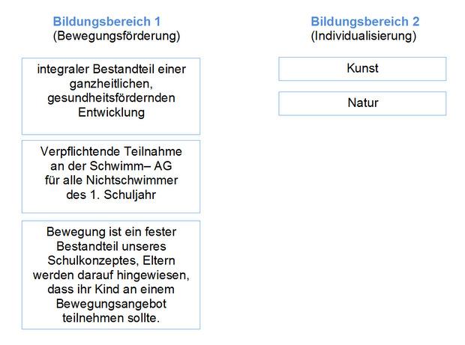Click the text werden darauf hingewiesen
This screenshot has width=465, height=345.
[111, 275]
